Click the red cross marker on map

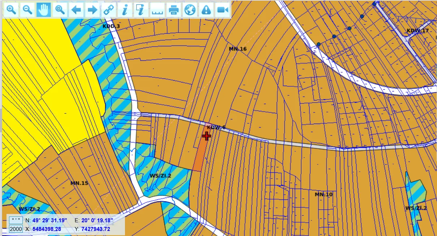[206, 136]
